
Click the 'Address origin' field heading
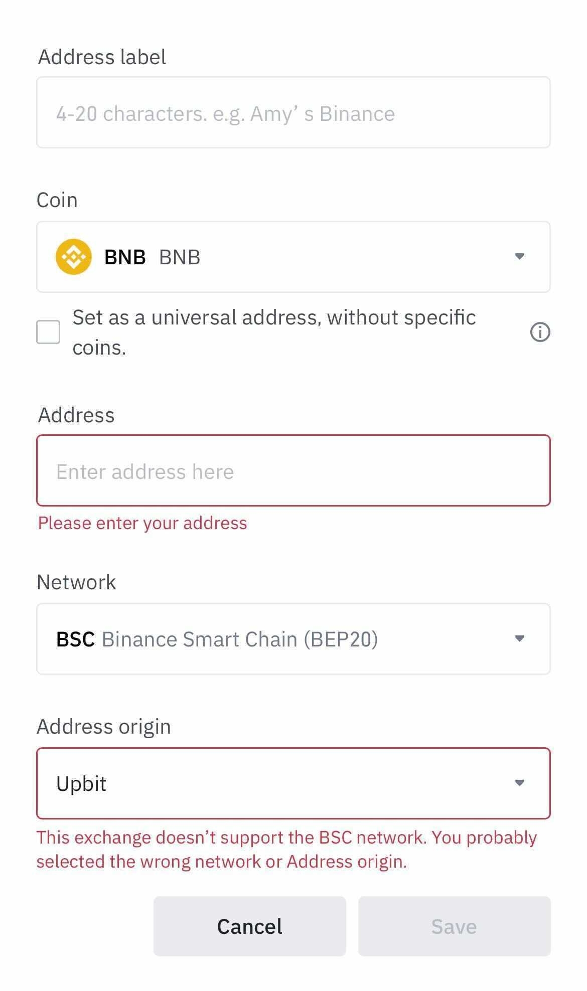tap(104, 727)
